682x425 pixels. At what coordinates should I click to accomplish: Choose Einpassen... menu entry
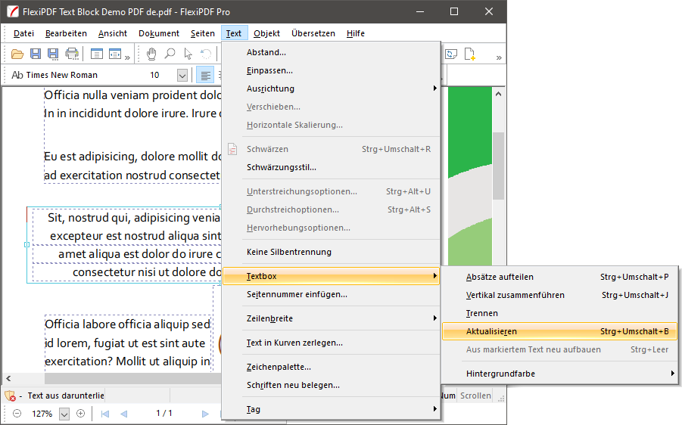[x=331, y=71]
